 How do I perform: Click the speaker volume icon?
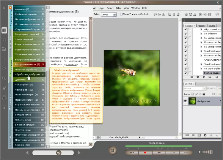(200, 152)
